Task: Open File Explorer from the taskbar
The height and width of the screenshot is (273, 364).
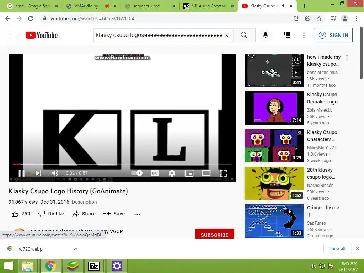Action: 28,266
